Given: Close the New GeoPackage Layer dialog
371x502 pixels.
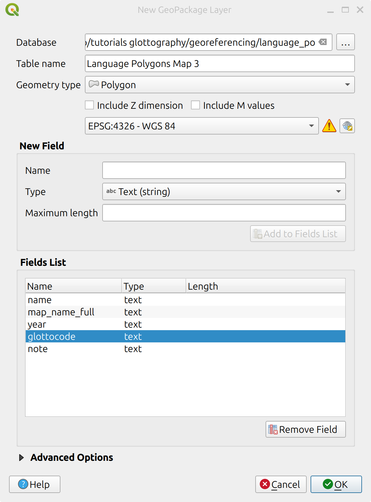Looking at the screenshot, I should coord(360,10).
